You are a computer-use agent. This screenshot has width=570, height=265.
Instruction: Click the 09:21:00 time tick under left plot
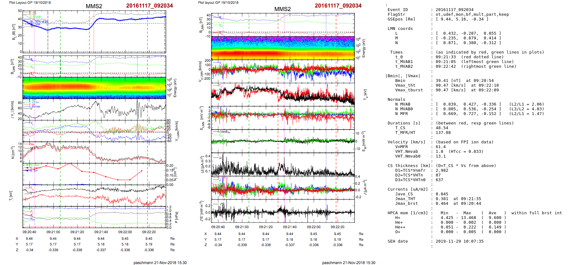[x=53, y=232]
